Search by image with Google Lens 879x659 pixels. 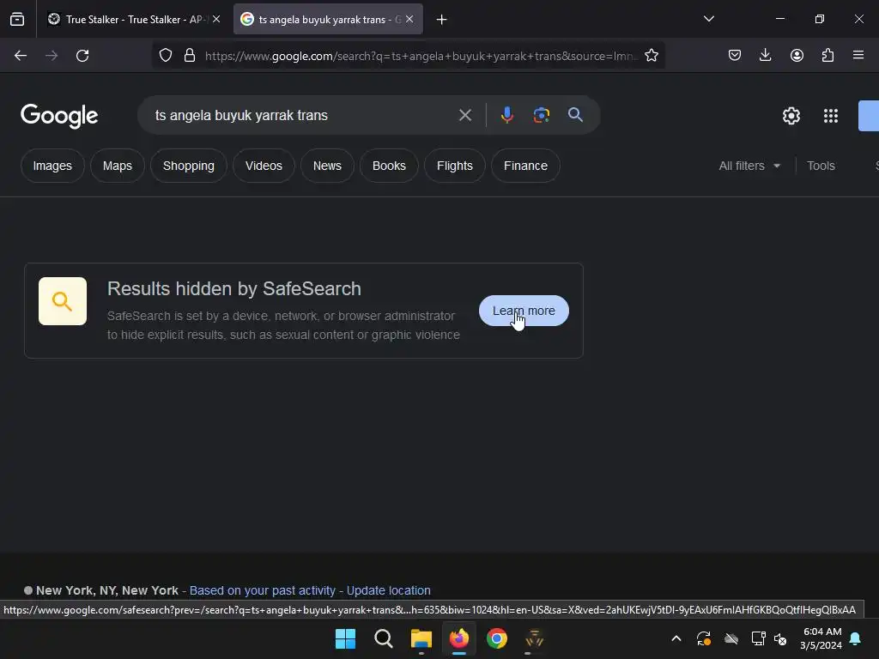[542, 116]
